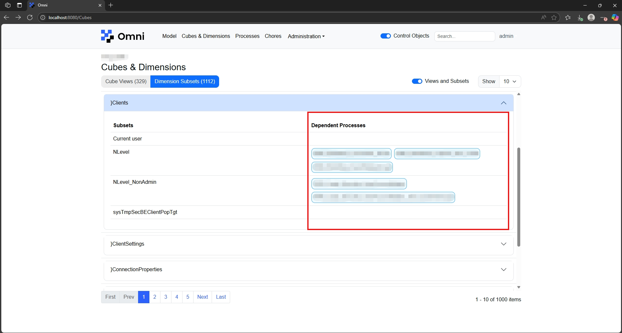Screen dimensions: 622x333
Task: Click the Next pagination button
Action: [x=203, y=297]
